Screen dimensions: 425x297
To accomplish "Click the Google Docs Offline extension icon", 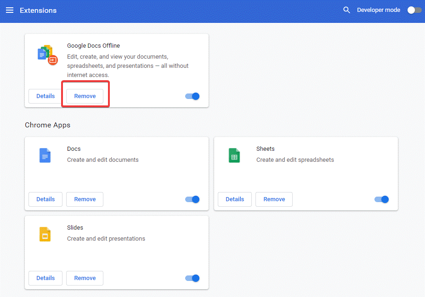I will pos(47,54).
